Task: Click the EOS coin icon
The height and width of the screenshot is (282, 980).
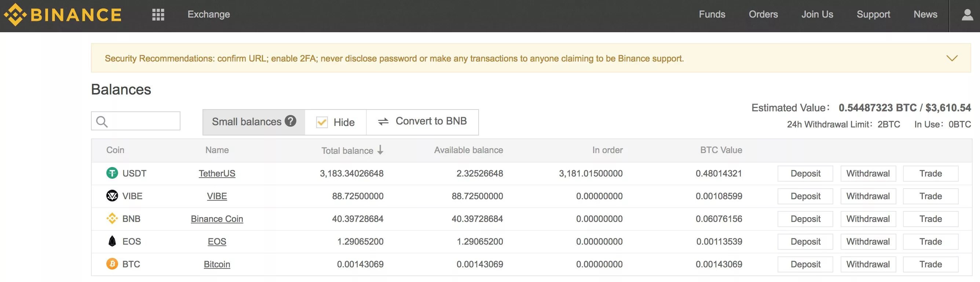Action: 112,241
